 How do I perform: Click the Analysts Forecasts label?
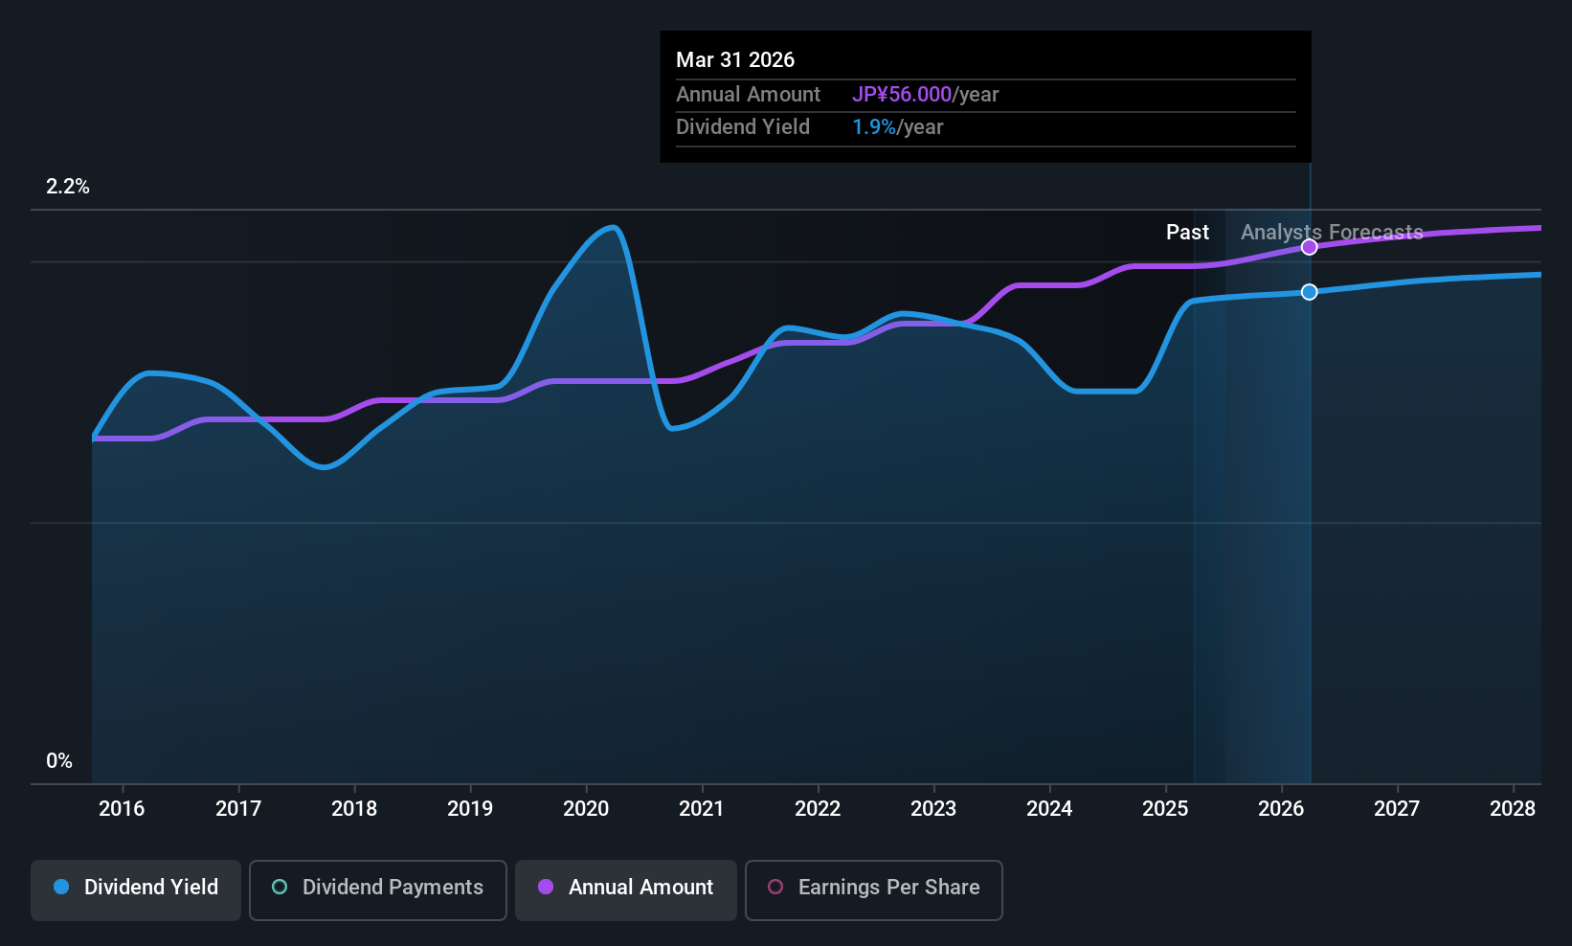(x=1332, y=233)
